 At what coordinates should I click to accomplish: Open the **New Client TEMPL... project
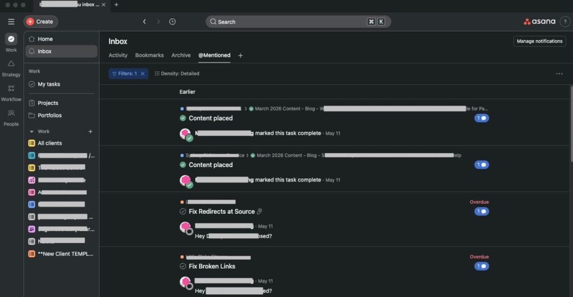(x=62, y=254)
